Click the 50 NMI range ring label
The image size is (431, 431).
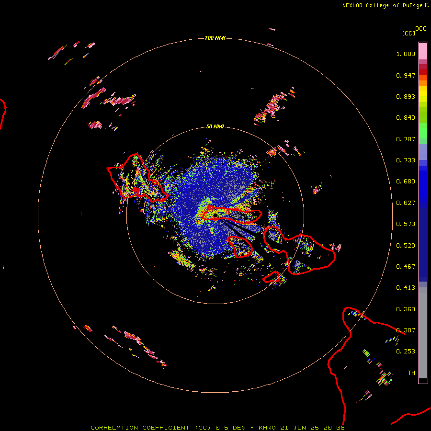pyautogui.click(x=215, y=127)
